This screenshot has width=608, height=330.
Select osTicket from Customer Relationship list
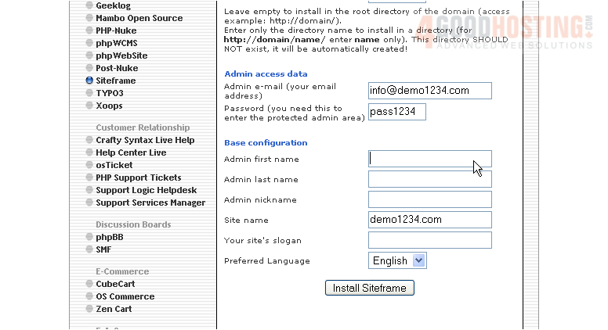[114, 165]
